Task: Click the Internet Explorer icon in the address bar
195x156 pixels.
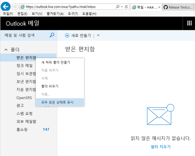Action: pos(22,7)
